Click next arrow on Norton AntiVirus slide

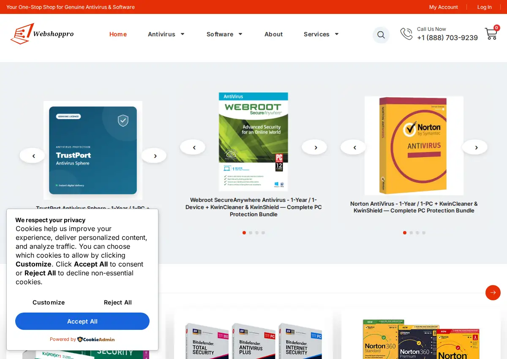(475, 147)
